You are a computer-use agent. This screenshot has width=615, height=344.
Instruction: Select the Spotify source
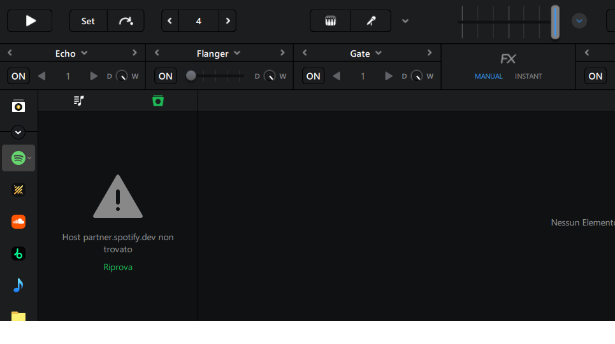point(18,158)
